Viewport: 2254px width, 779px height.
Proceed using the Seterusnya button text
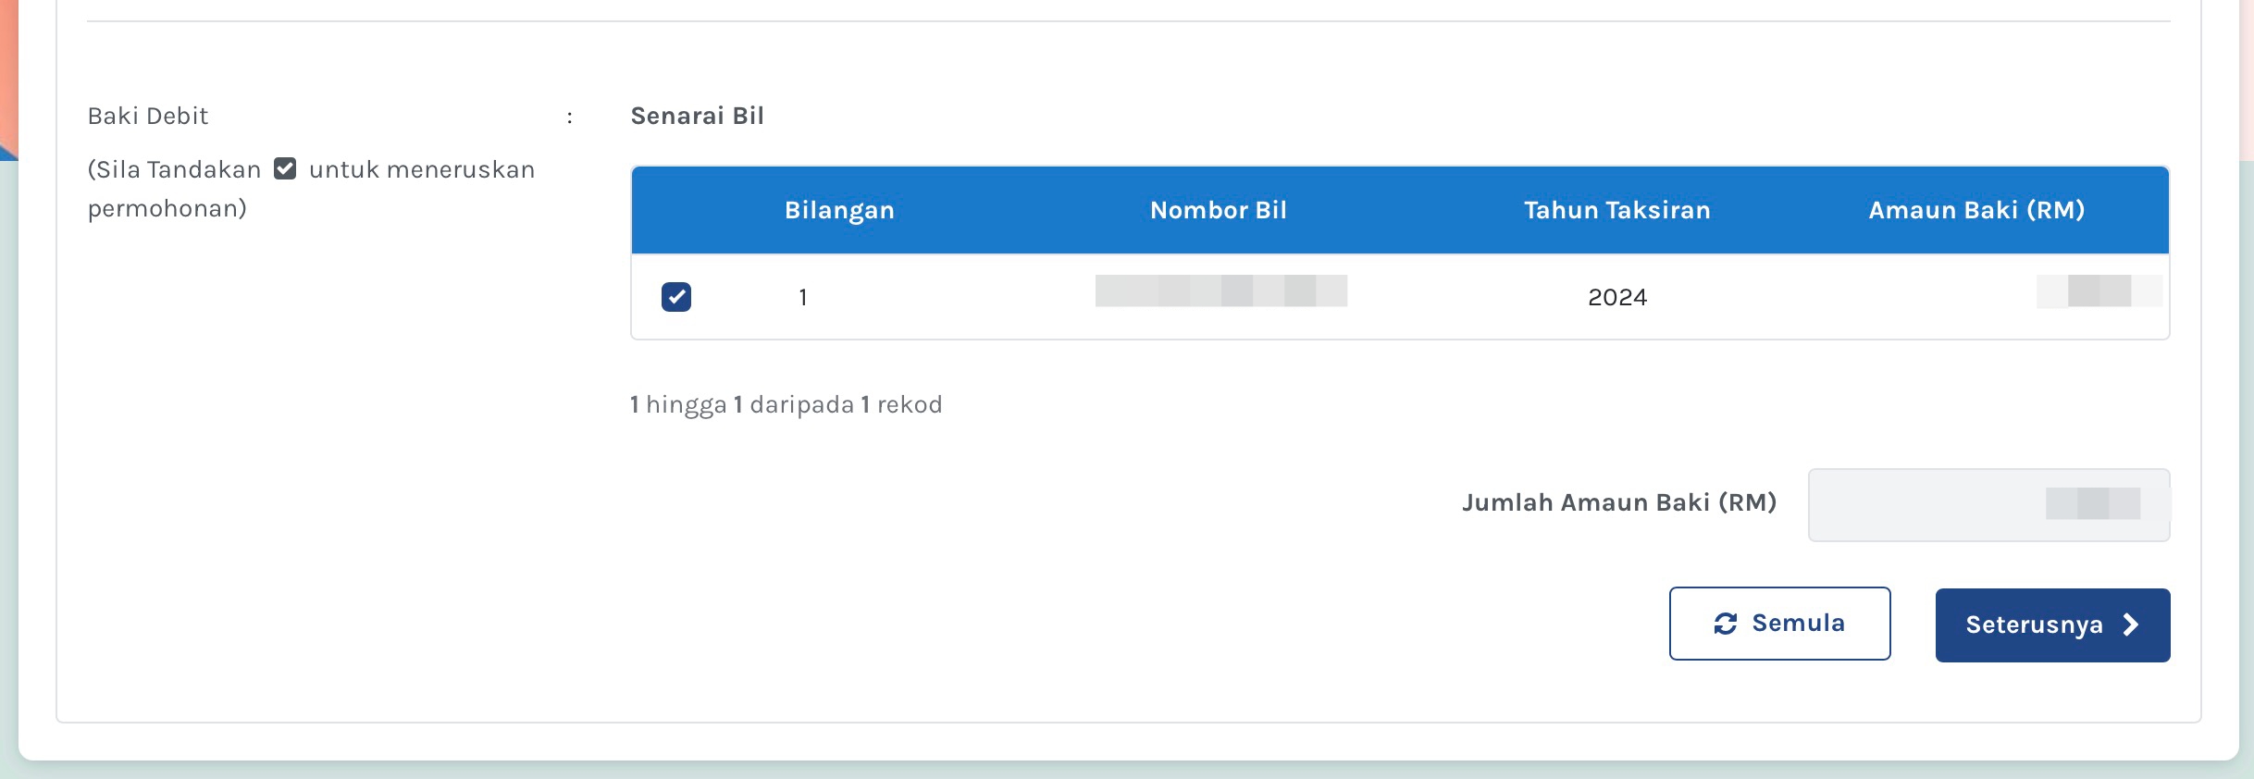pos(2035,625)
